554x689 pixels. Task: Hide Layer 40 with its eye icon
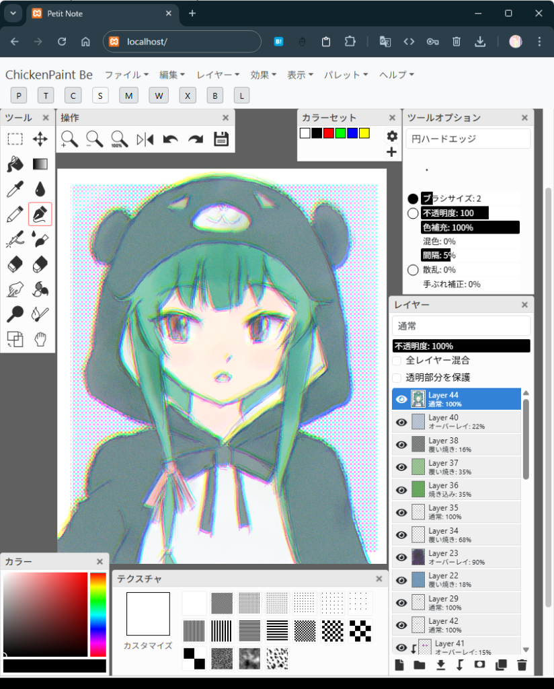tap(401, 422)
